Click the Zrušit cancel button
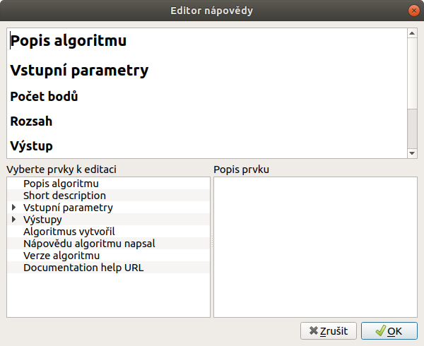 tap(329, 331)
